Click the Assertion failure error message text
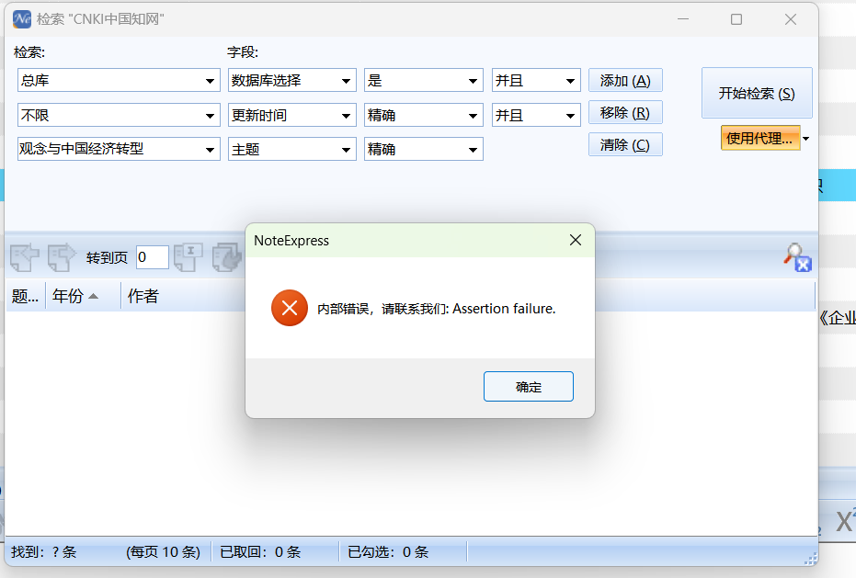The width and height of the screenshot is (856, 578). (436, 309)
